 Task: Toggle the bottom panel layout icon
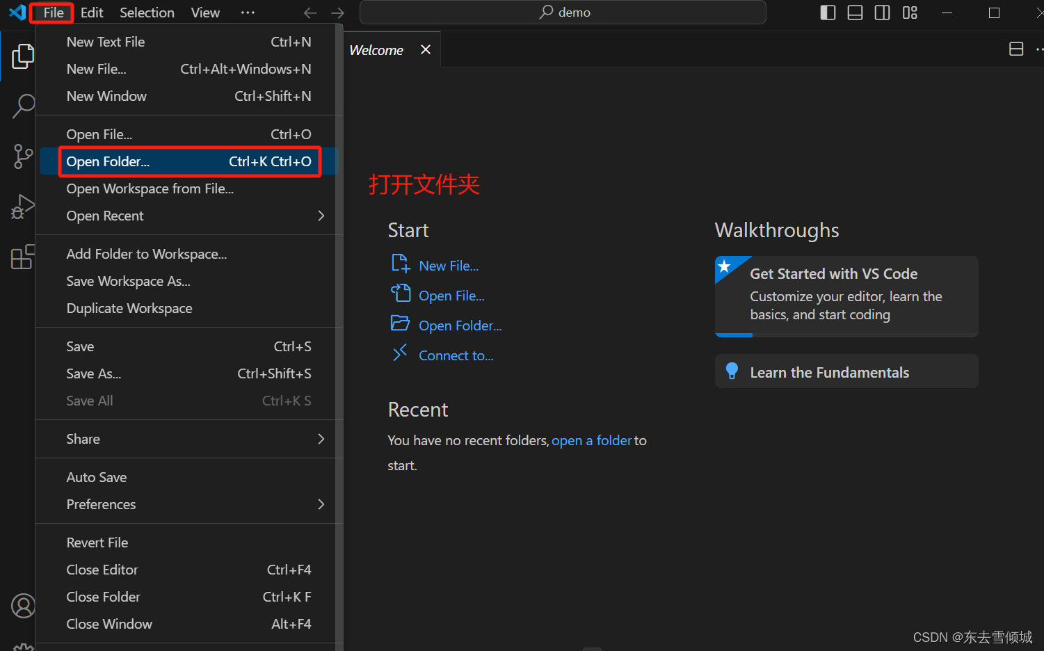tap(855, 13)
